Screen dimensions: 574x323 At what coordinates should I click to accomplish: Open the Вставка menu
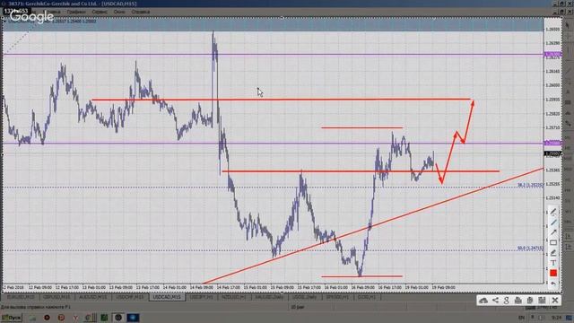point(52,12)
